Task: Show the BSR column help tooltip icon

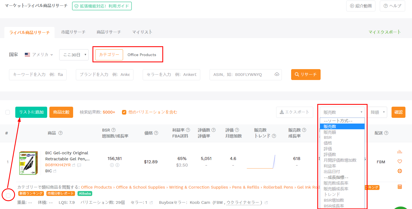Action: (x=114, y=130)
